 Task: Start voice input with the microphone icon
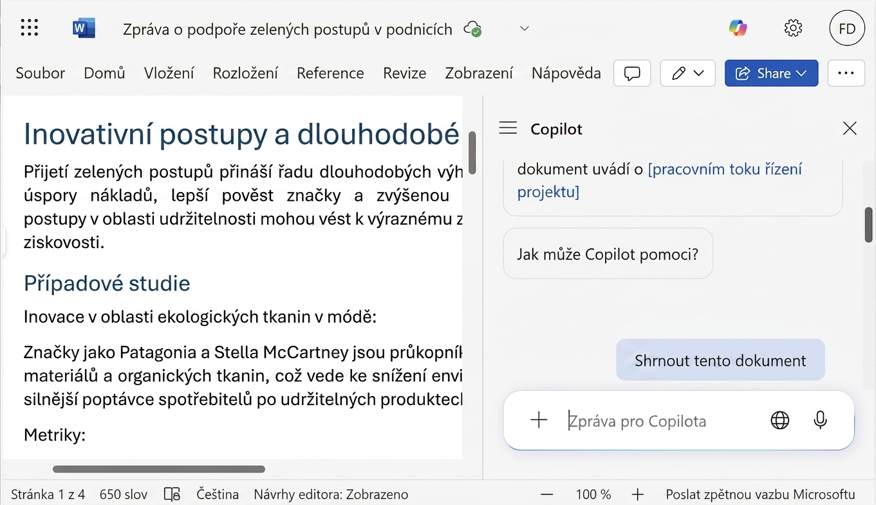tap(820, 421)
